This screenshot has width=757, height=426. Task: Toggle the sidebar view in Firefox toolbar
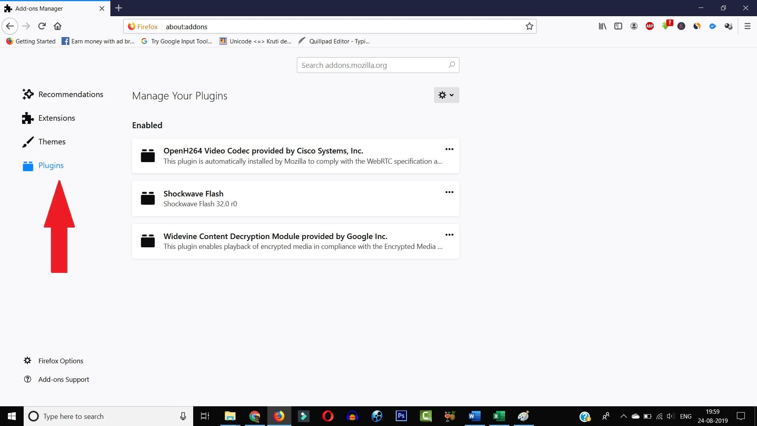click(x=618, y=26)
